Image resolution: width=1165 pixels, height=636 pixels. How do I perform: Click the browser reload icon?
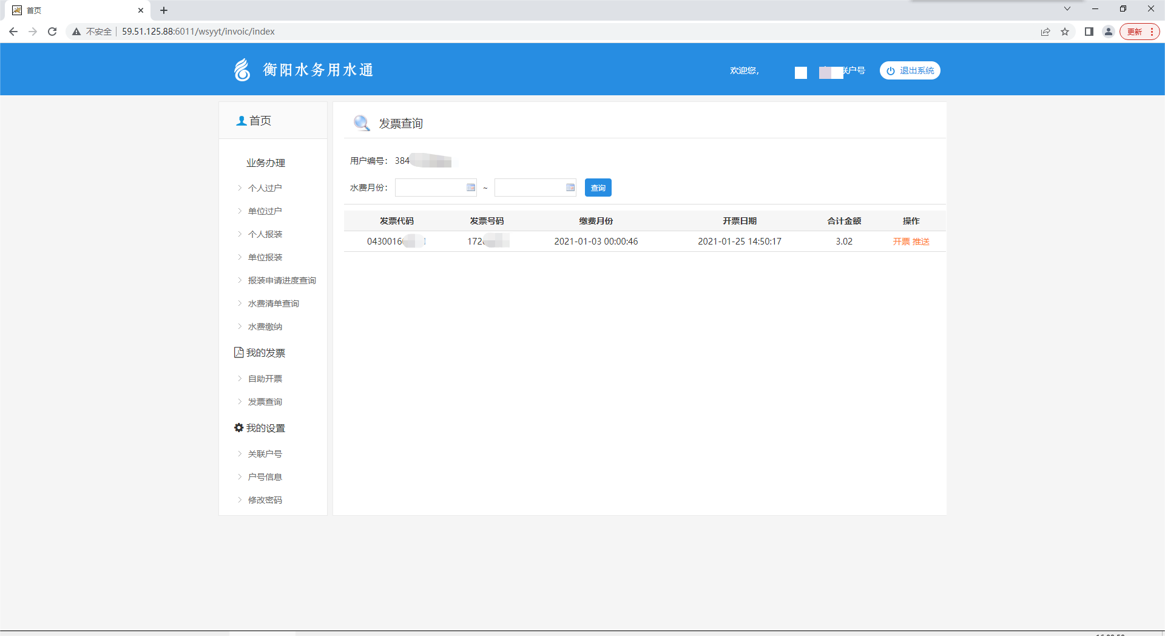[52, 32]
